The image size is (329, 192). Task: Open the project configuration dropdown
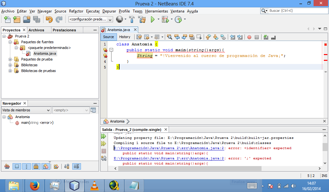point(91,20)
